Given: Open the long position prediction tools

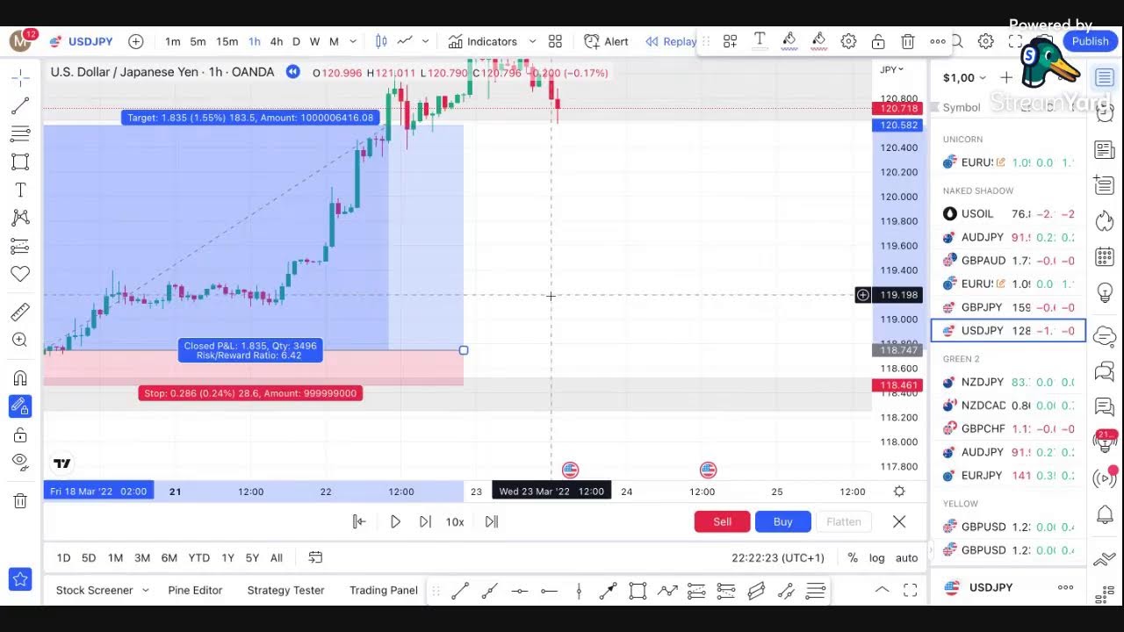Looking at the screenshot, I should [20, 246].
